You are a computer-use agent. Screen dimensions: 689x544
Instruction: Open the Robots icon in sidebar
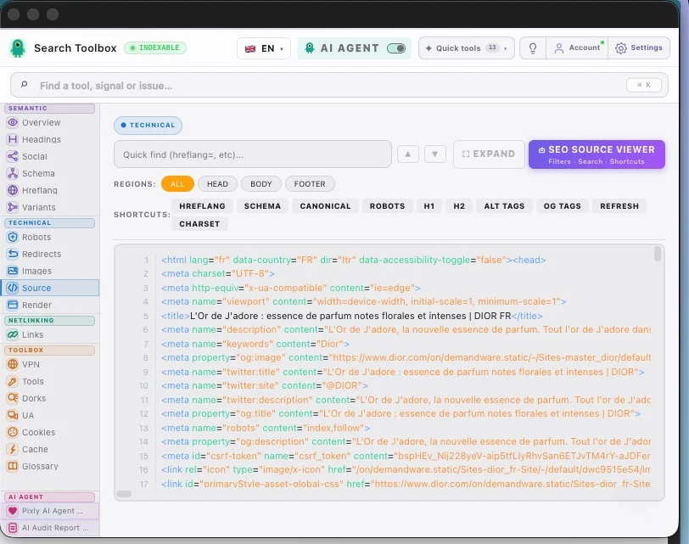(x=13, y=238)
